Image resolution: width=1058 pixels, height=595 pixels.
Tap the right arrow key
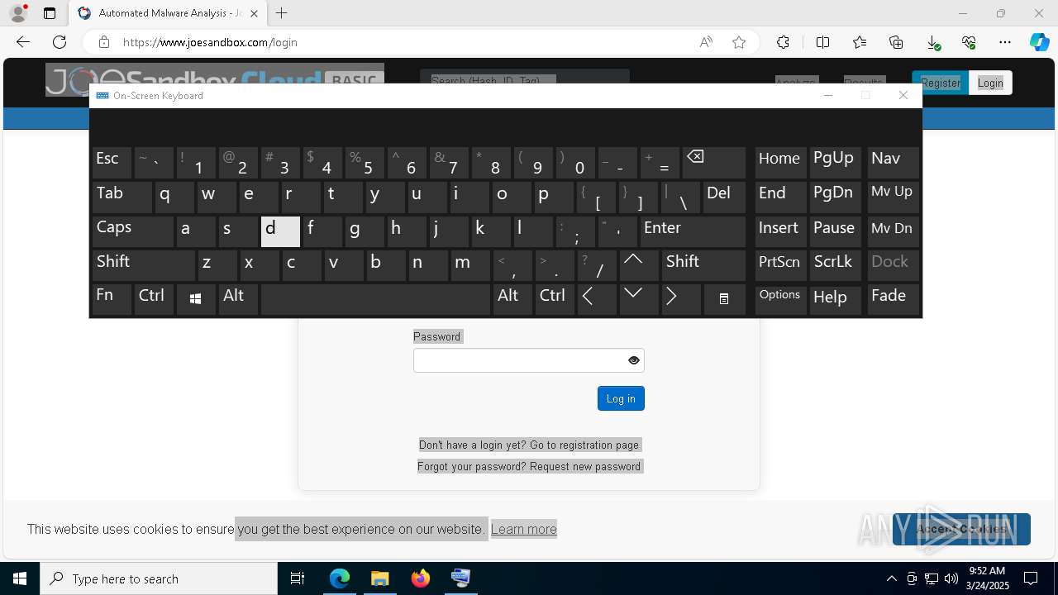point(681,299)
